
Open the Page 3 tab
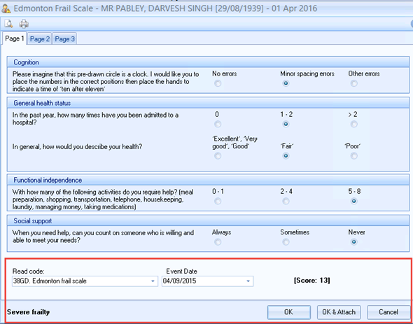(64, 39)
